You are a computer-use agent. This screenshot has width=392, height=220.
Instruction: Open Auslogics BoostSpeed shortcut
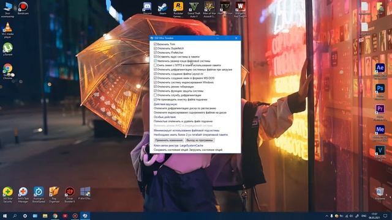coord(39,195)
